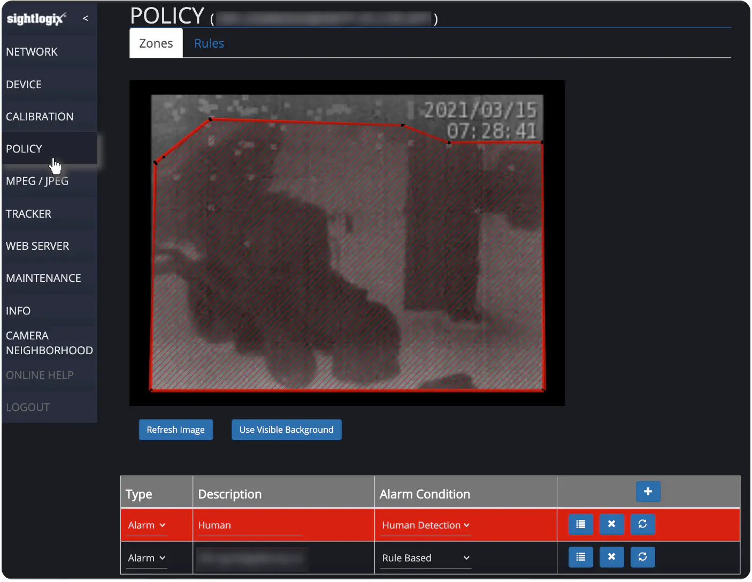Select the Zones tab
Viewport: 752px width, 582px height.
pos(156,43)
